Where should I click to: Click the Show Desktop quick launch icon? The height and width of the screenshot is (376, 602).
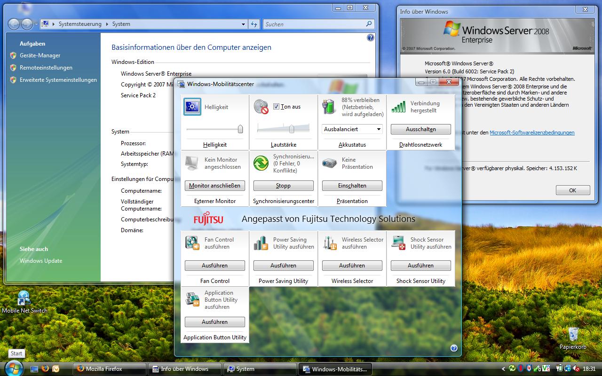[35, 369]
